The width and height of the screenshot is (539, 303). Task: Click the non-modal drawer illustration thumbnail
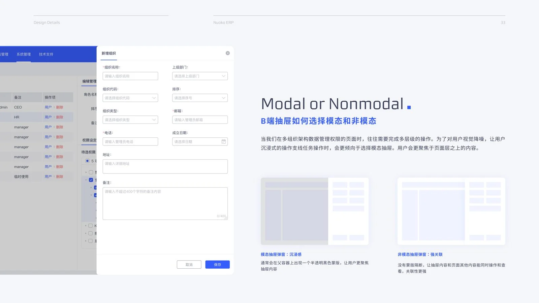coord(451,211)
